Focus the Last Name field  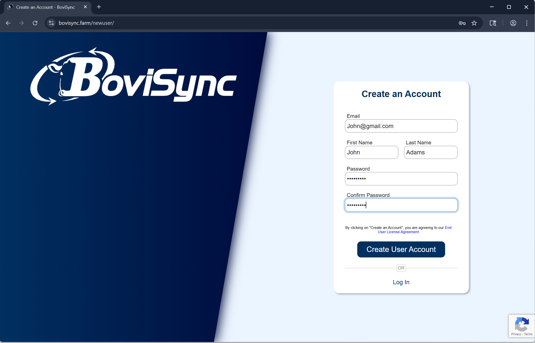point(431,152)
